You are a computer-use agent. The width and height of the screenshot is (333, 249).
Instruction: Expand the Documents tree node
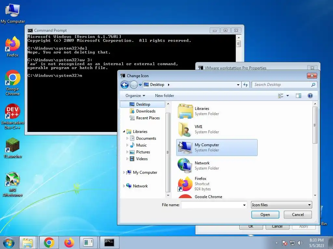[127, 138]
